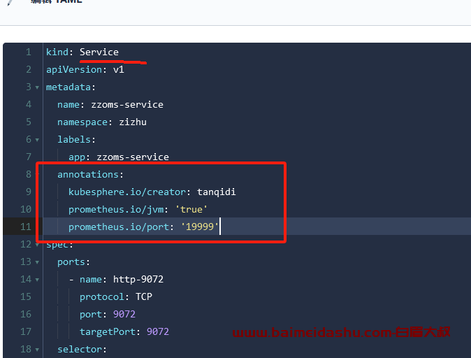Collapse the selector block fold arrow
This screenshot has height=358, width=471.
(x=37, y=350)
